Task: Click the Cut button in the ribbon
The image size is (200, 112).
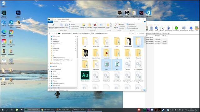Action: click(72, 24)
